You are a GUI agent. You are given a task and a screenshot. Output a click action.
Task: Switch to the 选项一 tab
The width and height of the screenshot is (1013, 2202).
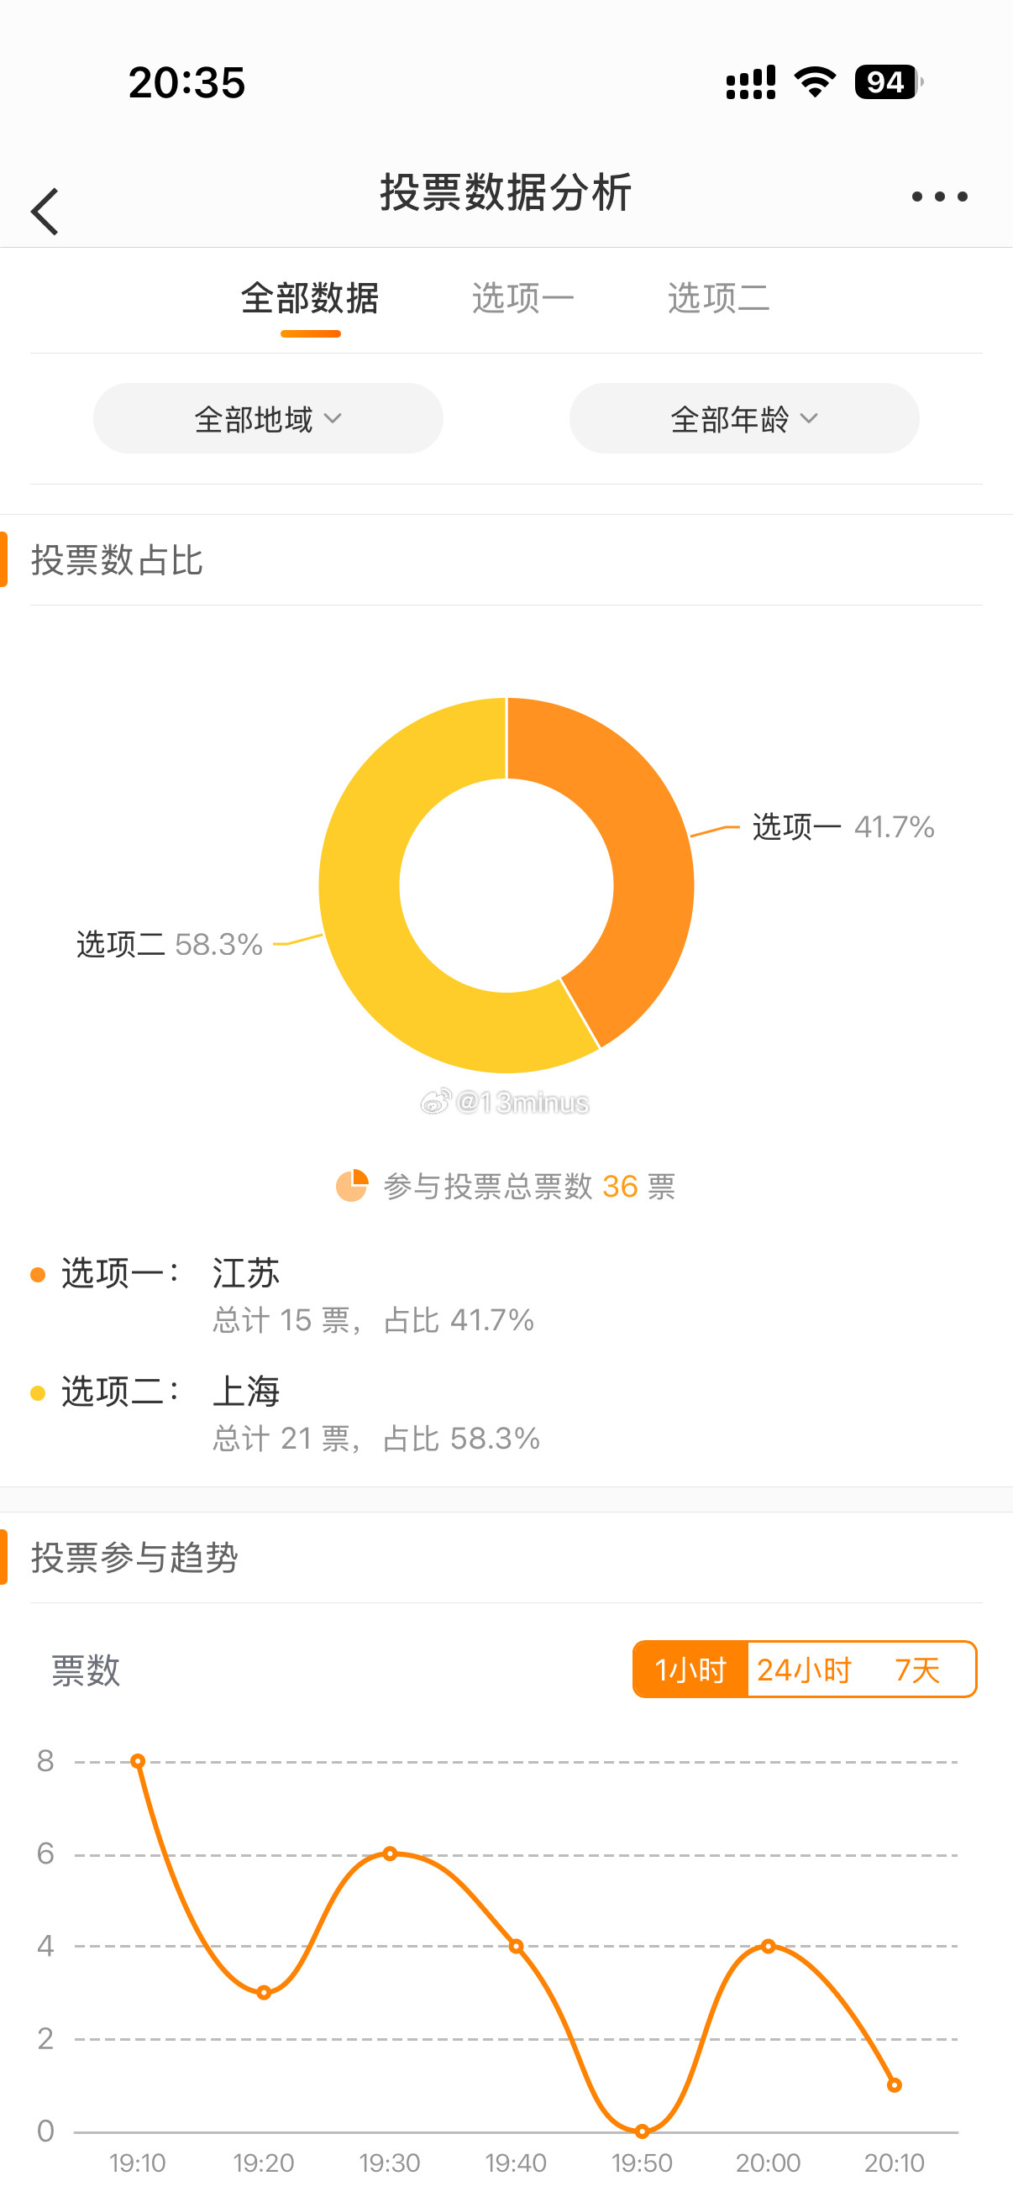(522, 296)
